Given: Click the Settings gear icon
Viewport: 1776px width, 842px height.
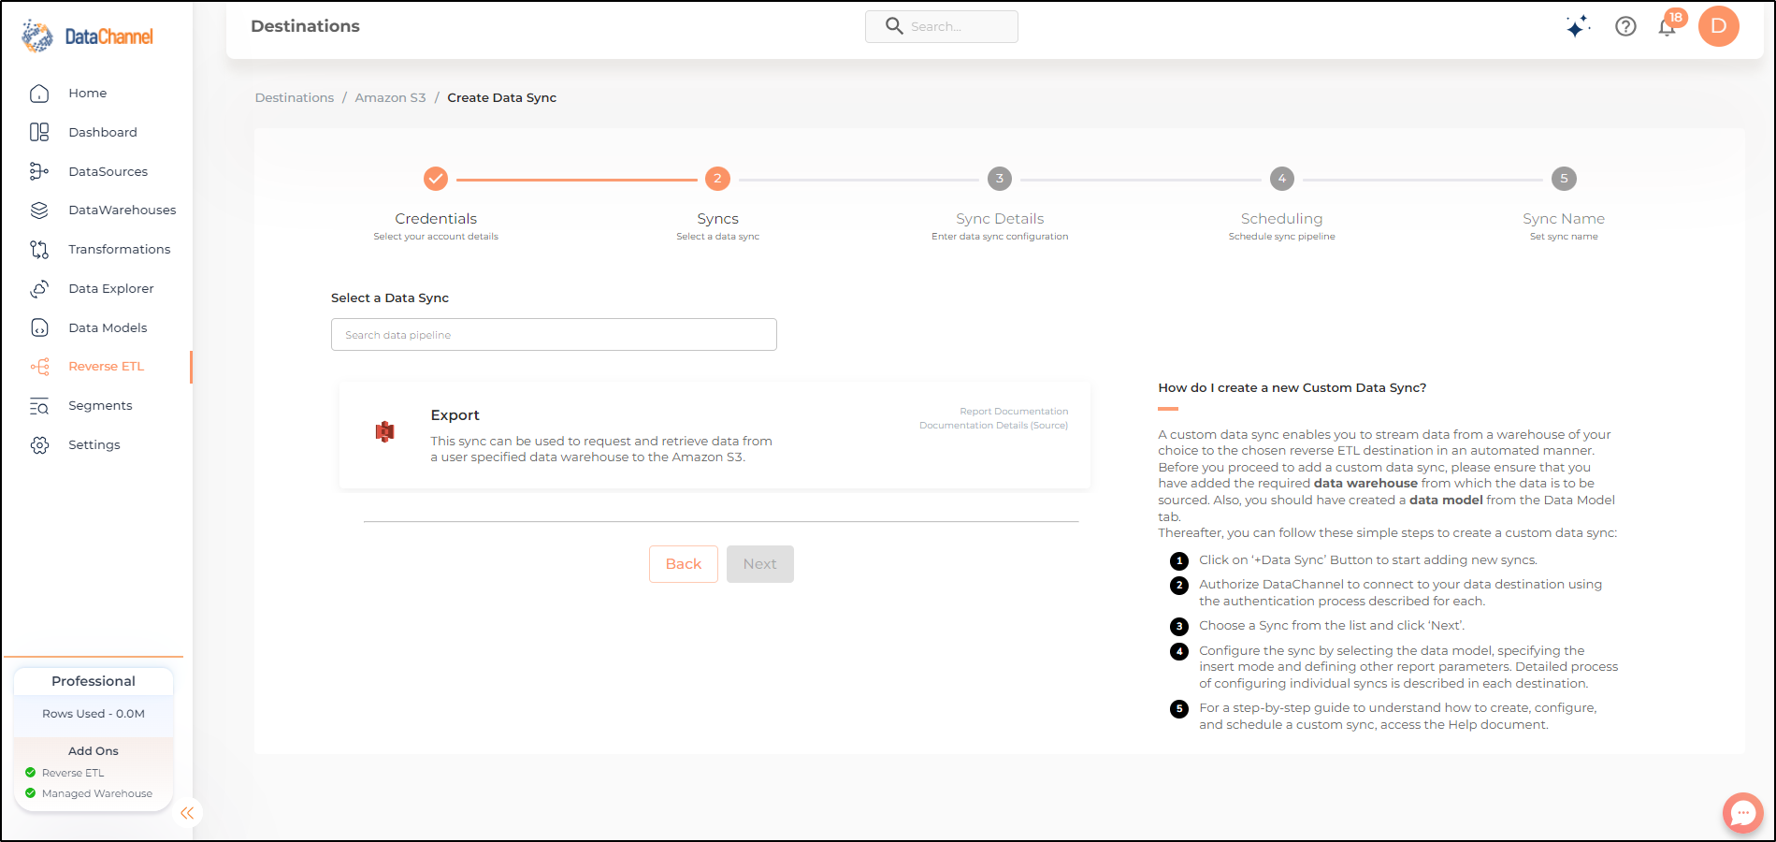Looking at the screenshot, I should [39, 445].
